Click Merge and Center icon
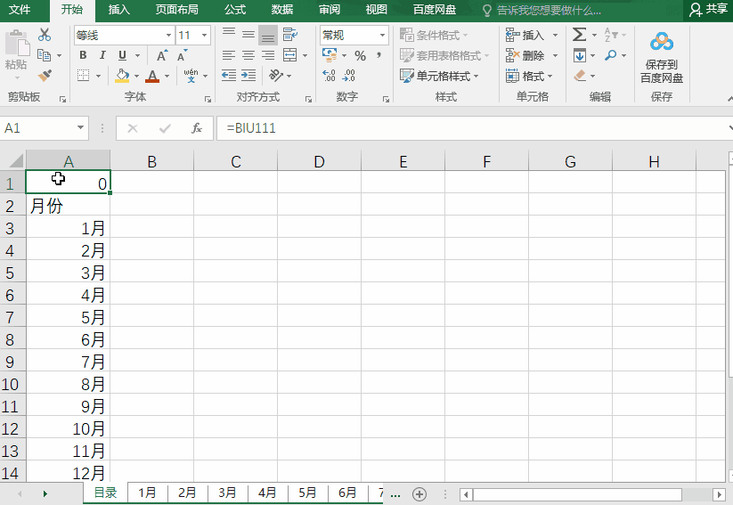This screenshot has height=505, width=733. coord(289,55)
